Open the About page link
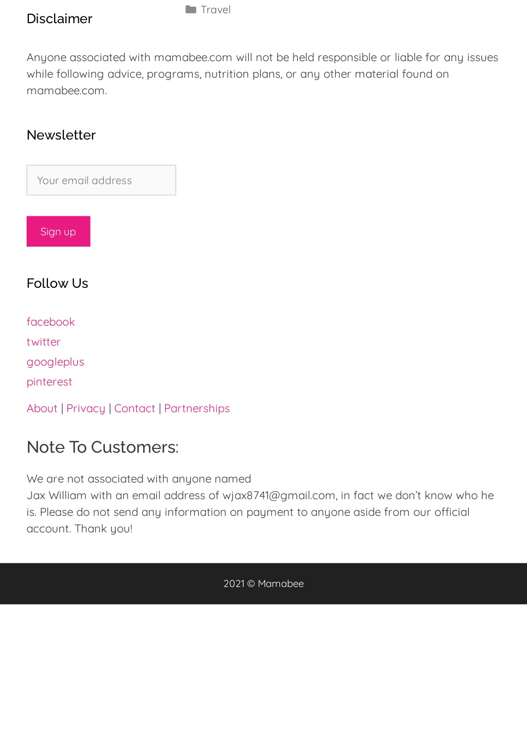This screenshot has width=527, height=746. click(x=42, y=408)
